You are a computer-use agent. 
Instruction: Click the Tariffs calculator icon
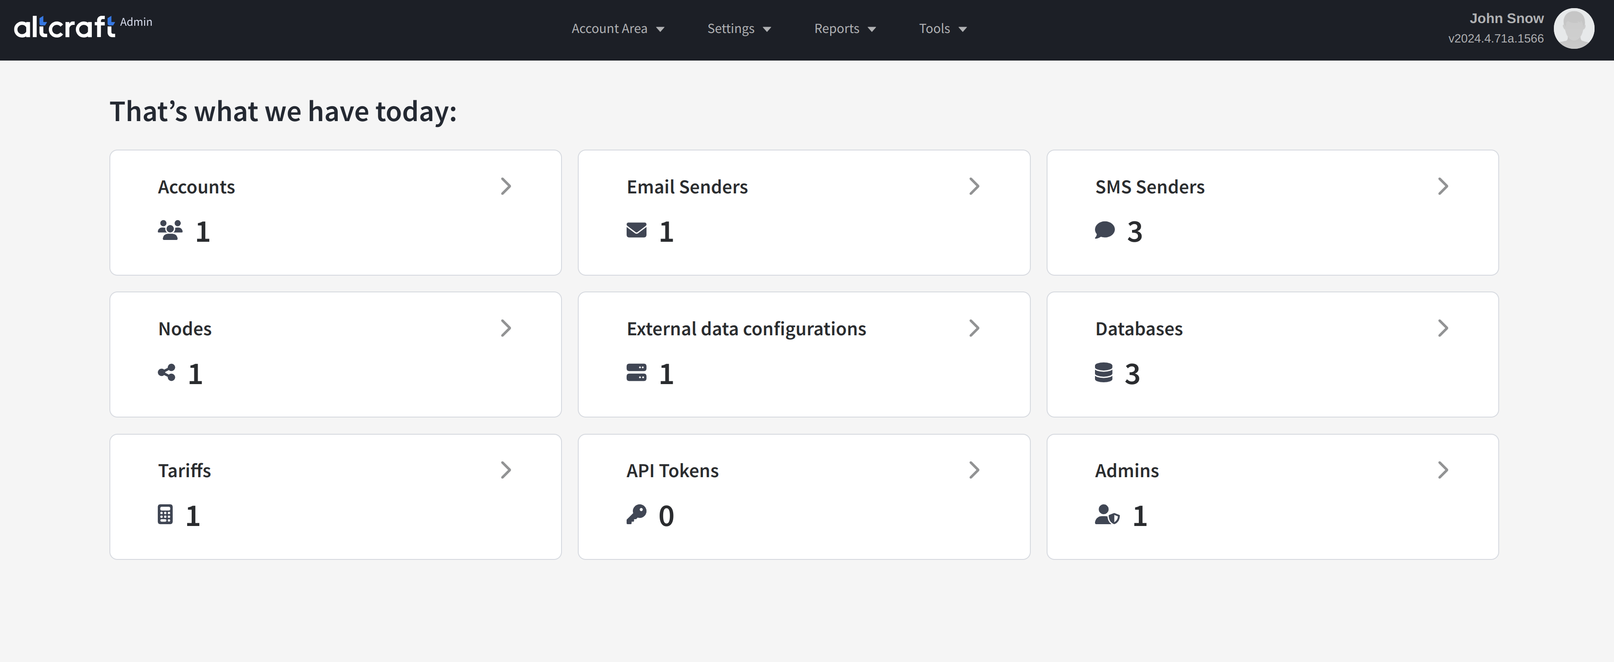[x=165, y=515]
